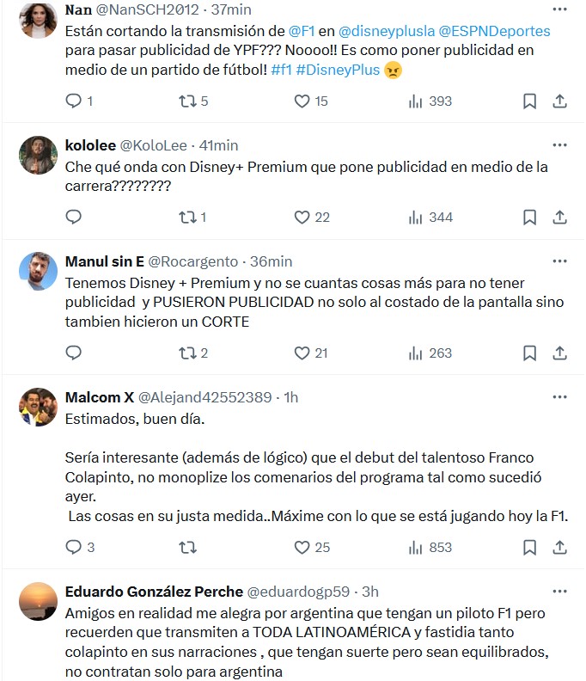The image size is (586, 681).
Task: Expand more options on Eduardo González Perche's tweet
Action: 559,592
